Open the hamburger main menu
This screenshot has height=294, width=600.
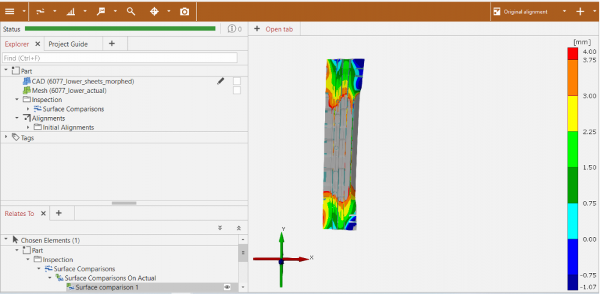[10, 11]
